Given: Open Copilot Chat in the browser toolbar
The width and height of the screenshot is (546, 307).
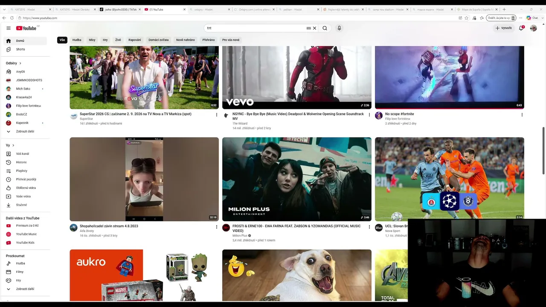Looking at the screenshot, I should tap(532, 18).
